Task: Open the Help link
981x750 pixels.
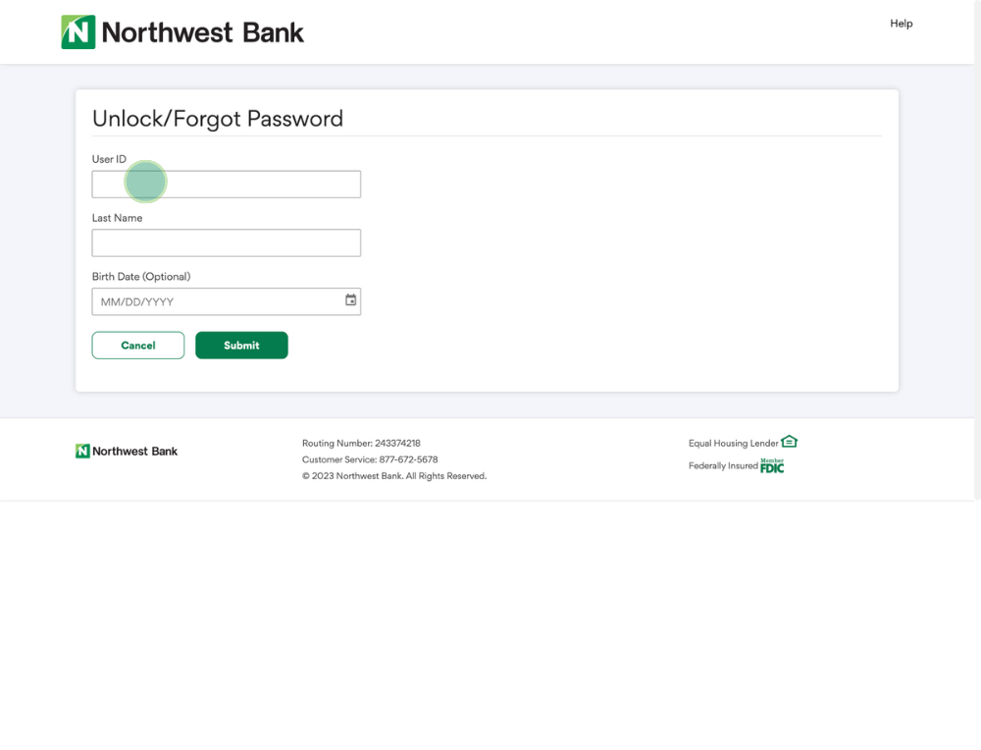Action: 901,24
